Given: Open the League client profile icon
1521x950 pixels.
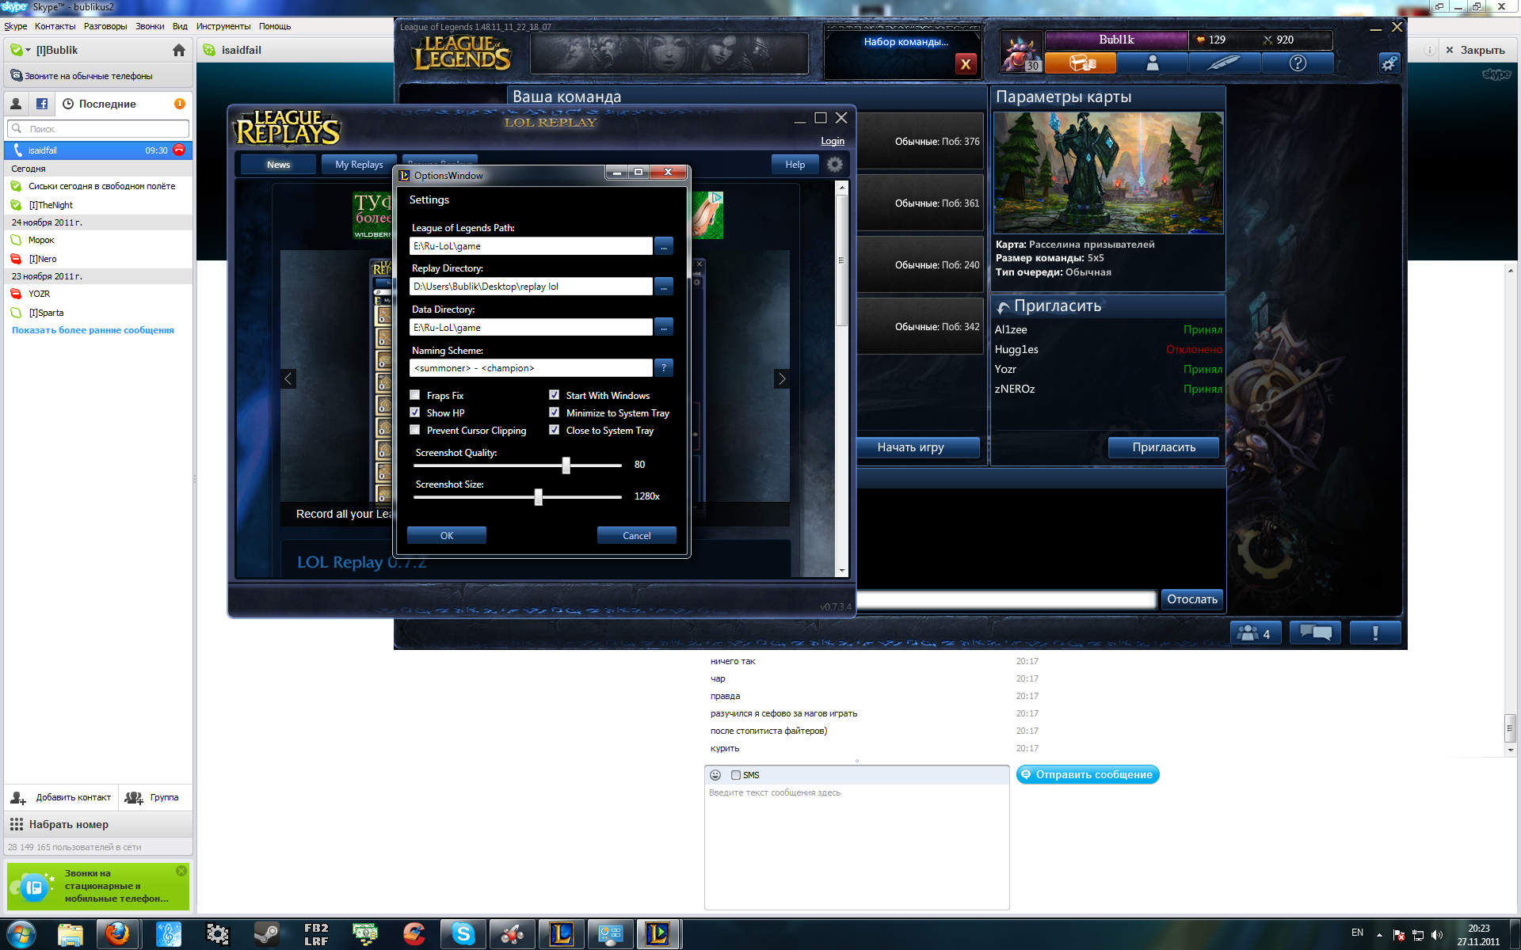Looking at the screenshot, I should (1153, 63).
